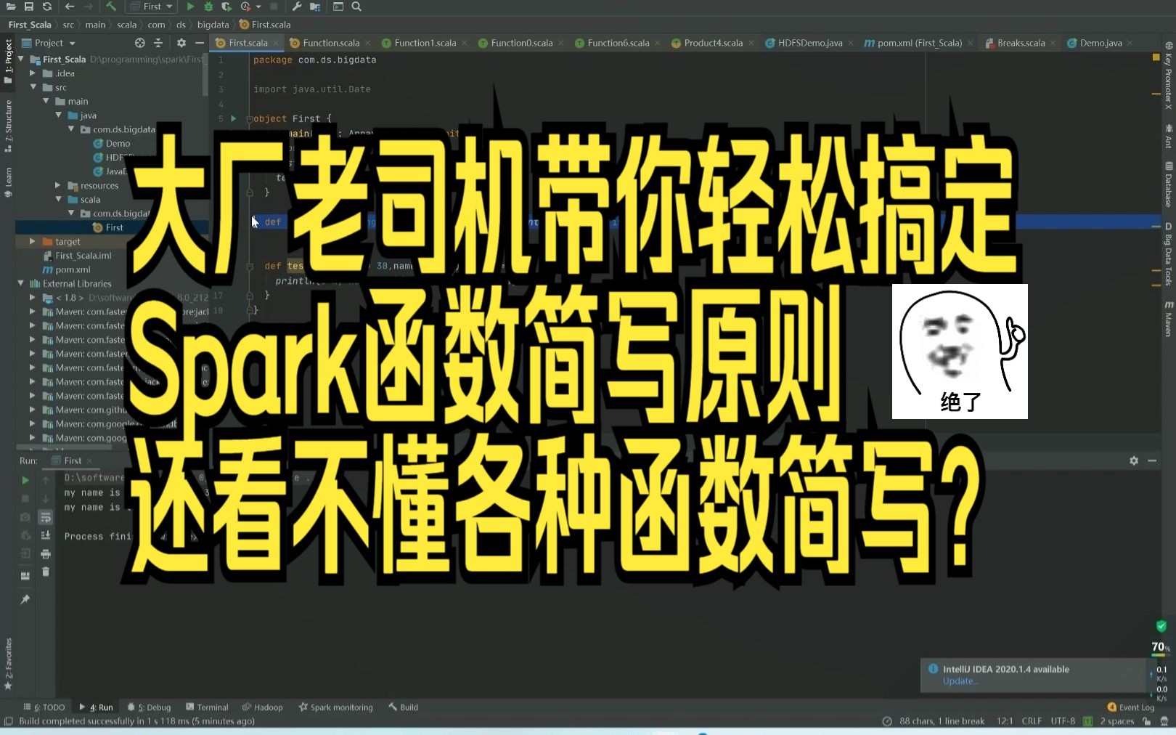The image size is (1176, 735).
Task: Clear Run console with trash icon
Action: (x=46, y=572)
